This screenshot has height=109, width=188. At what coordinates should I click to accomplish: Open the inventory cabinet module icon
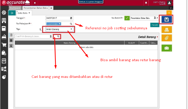4,61
